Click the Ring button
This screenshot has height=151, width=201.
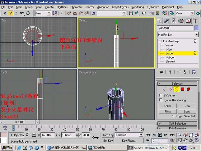click(x=167, y=111)
